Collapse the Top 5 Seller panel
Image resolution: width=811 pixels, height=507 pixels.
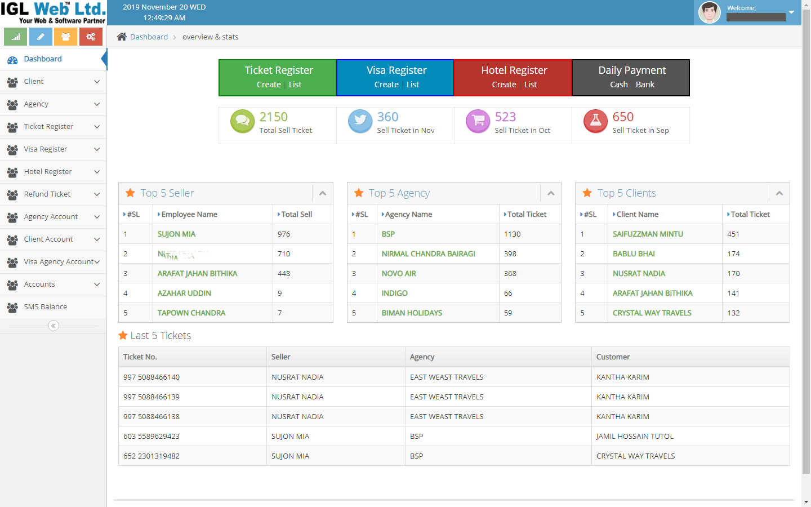point(323,193)
